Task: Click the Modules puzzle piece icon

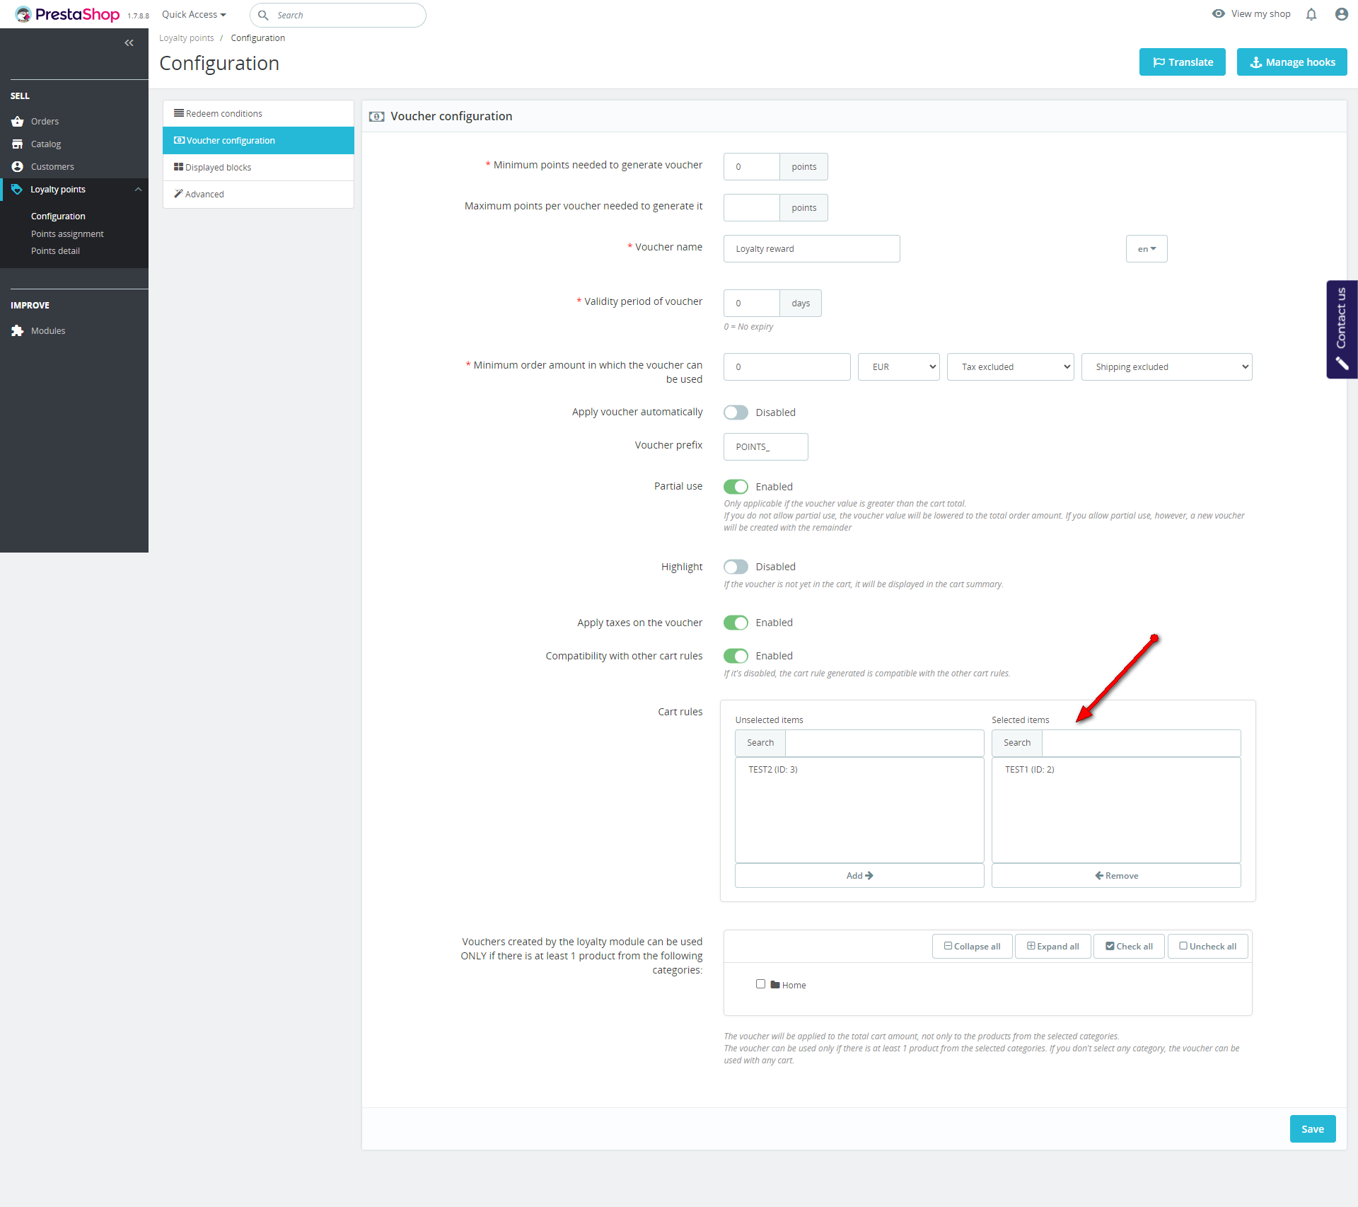Action: 18,331
